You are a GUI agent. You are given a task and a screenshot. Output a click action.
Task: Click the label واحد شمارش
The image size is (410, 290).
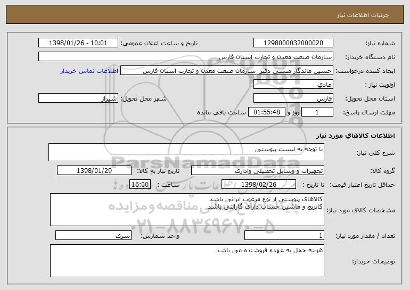click(160, 236)
